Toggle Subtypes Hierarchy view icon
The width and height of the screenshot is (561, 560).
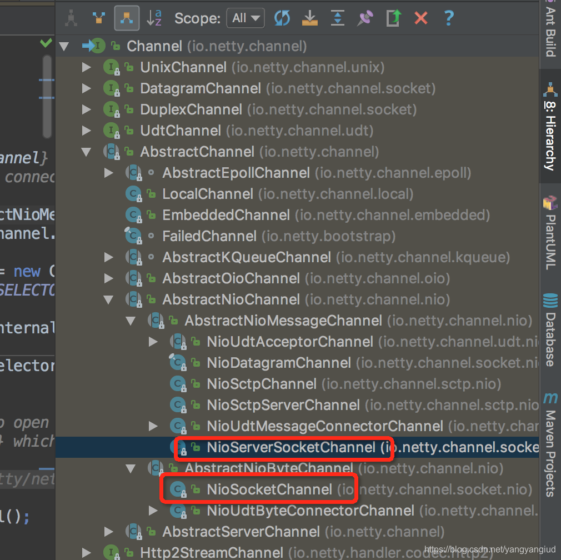[x=127, y=18]
